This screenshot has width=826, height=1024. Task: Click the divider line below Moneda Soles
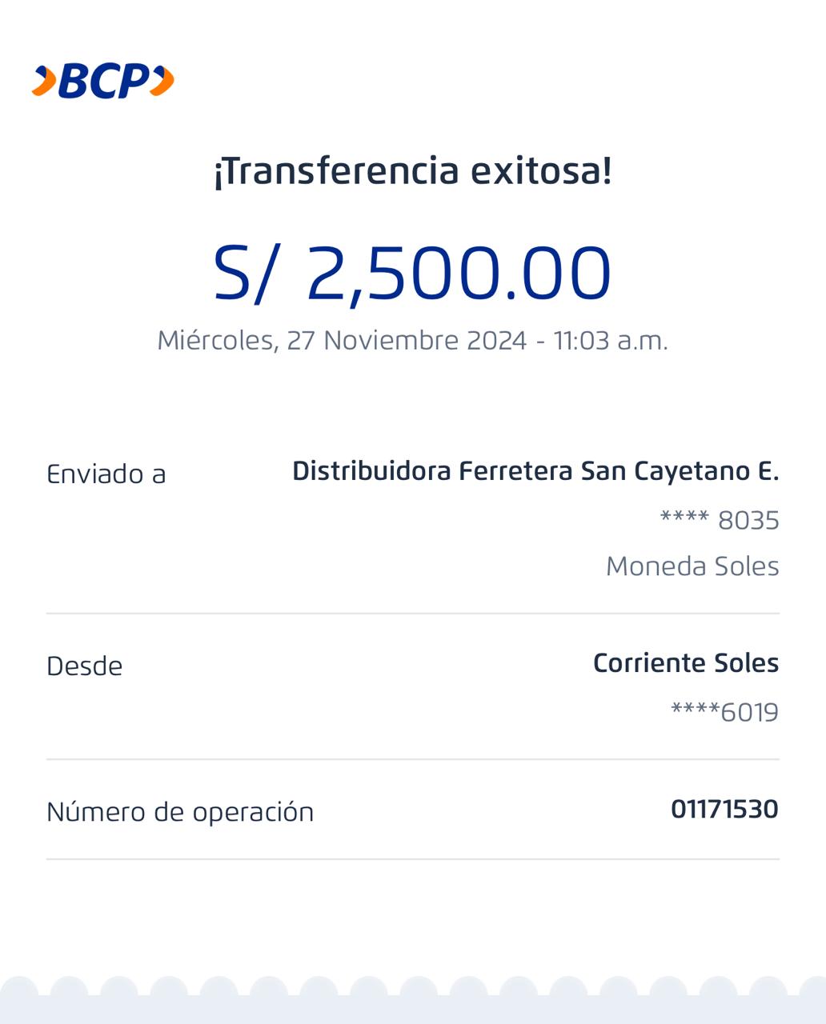click(412, 614)
